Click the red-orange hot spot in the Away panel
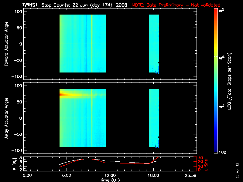Screen dimensions: 243x182 point(64,95)
